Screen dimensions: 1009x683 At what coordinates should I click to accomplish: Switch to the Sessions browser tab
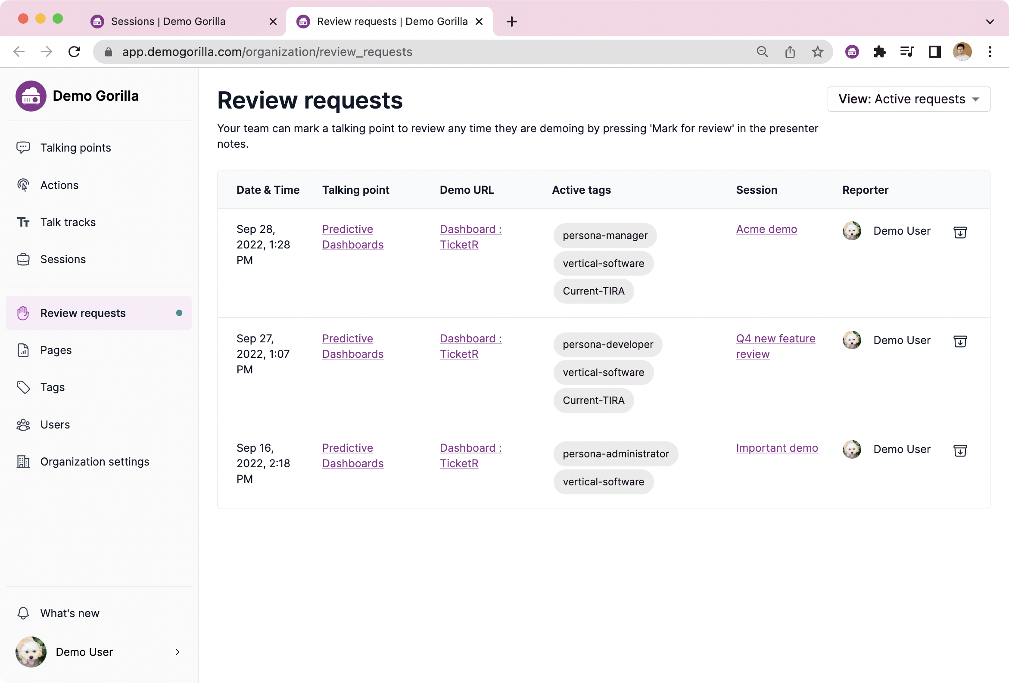click(x=167, y=21)
